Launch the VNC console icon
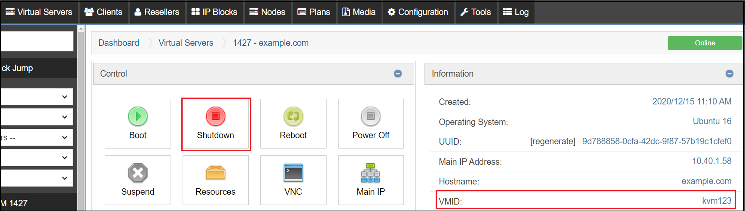The height and width of the screenshot is (211, 745). tap(293, 173)
